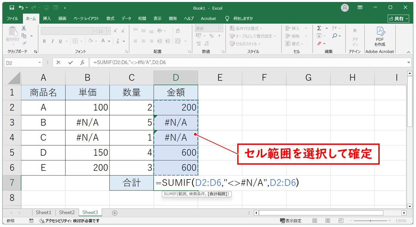416x227 pixels.
Task: Open the Name Box dropdown arrow
Action: click(x=40, y=62)
